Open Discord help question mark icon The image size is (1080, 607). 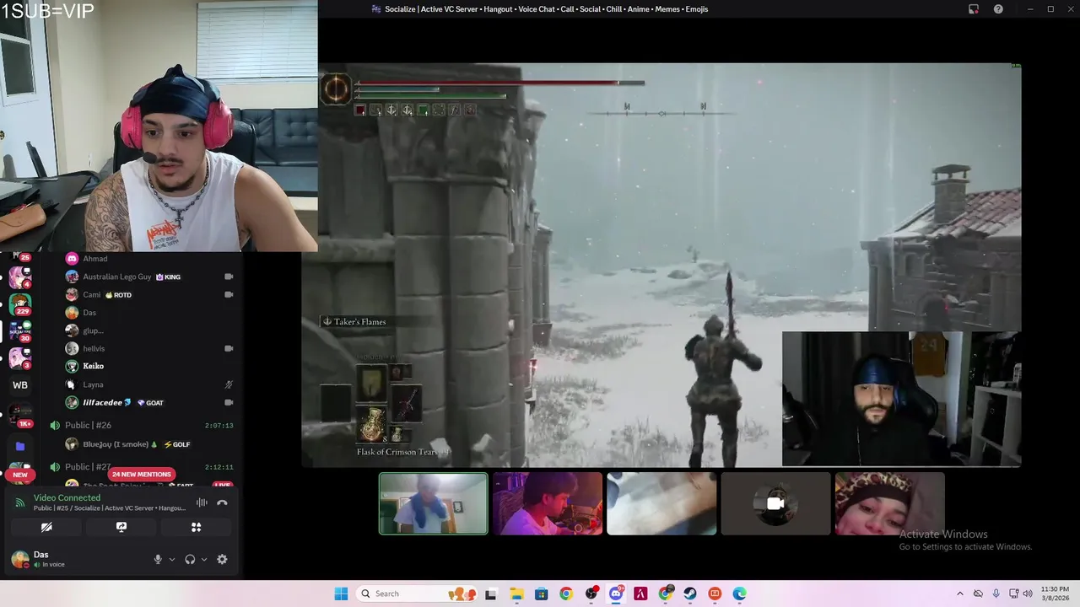[x=998, y=9]
